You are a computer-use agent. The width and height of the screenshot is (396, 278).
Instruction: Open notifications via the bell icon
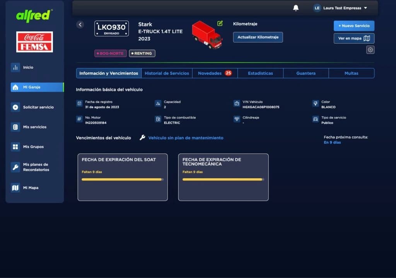296,7
